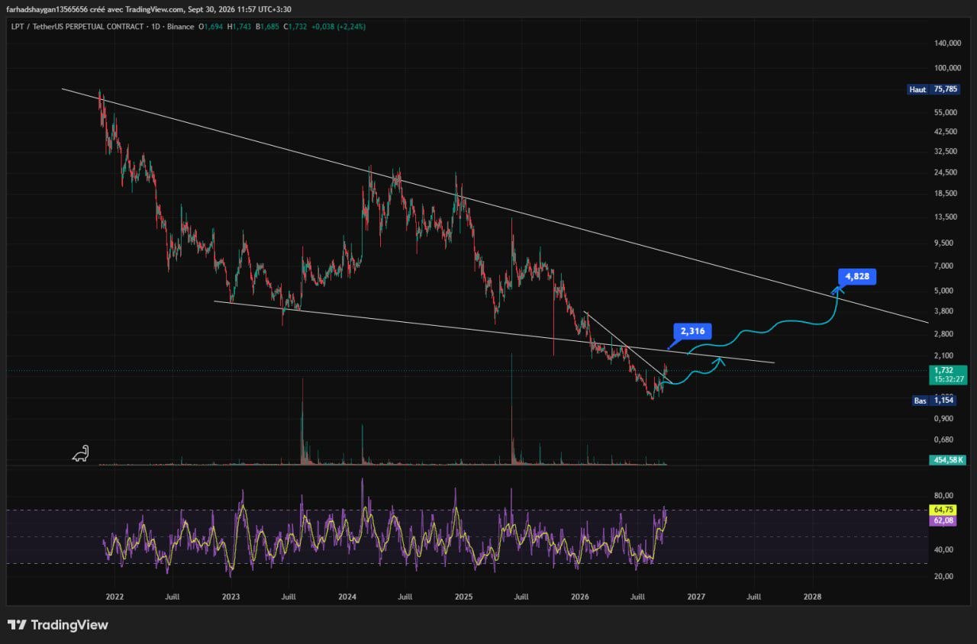Click the high value "1,743" in the legend
Image resolution: width=977 pixels, height=644 pixels.
pos(243,27)
